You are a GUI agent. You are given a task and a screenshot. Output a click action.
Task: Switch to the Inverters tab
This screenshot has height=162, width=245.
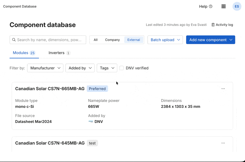coord(59,53)
